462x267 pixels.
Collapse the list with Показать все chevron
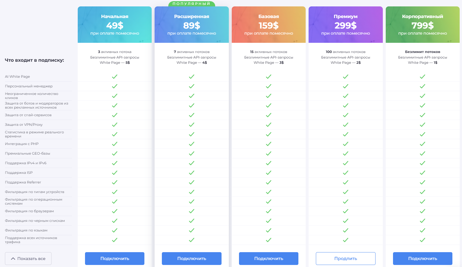click(28, 259)
